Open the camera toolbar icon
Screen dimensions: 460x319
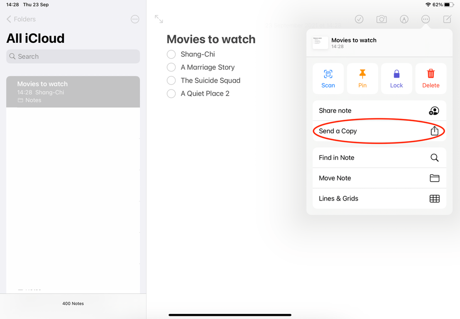pyautogui.click(x=381, y=20)
